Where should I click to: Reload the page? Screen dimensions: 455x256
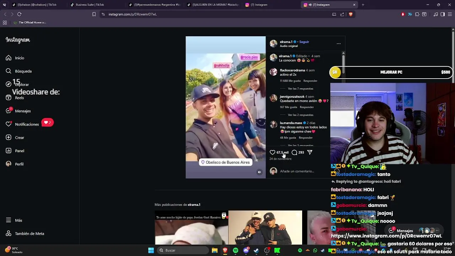[19, 14]
